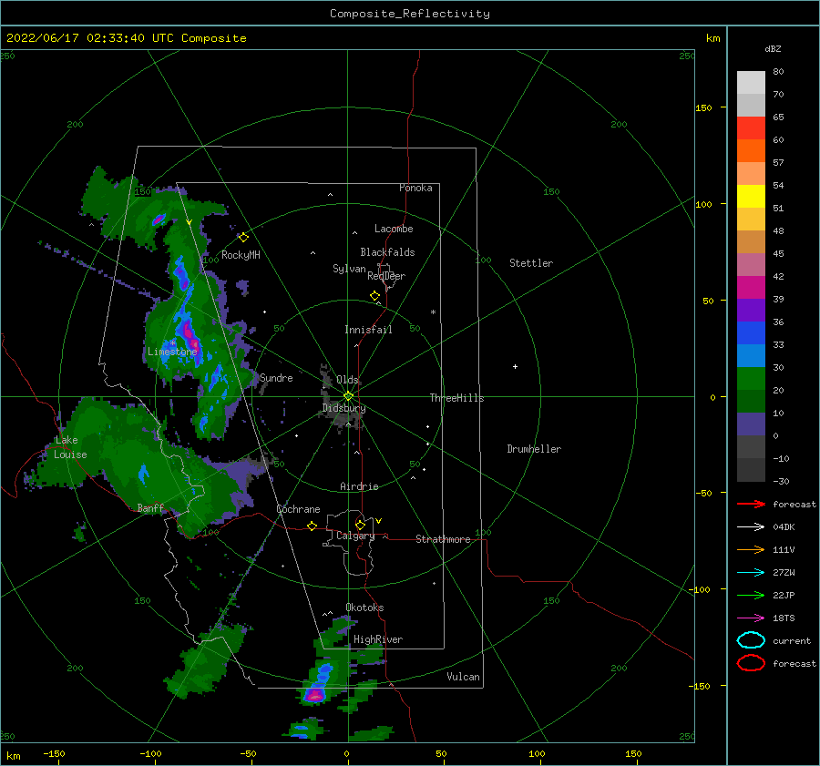Screen dimensions: 820x766
Task: Click the yellow diamond marker below Cochrane
Action: click(312, 526)
